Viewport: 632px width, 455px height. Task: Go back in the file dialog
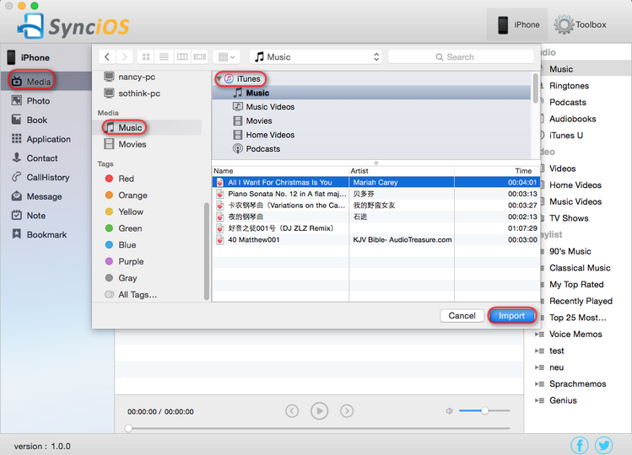[107, 56]
